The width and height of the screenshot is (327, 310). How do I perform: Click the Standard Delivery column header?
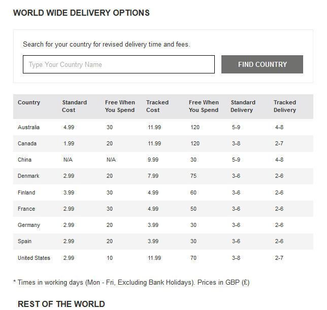(x=243, y=106)
